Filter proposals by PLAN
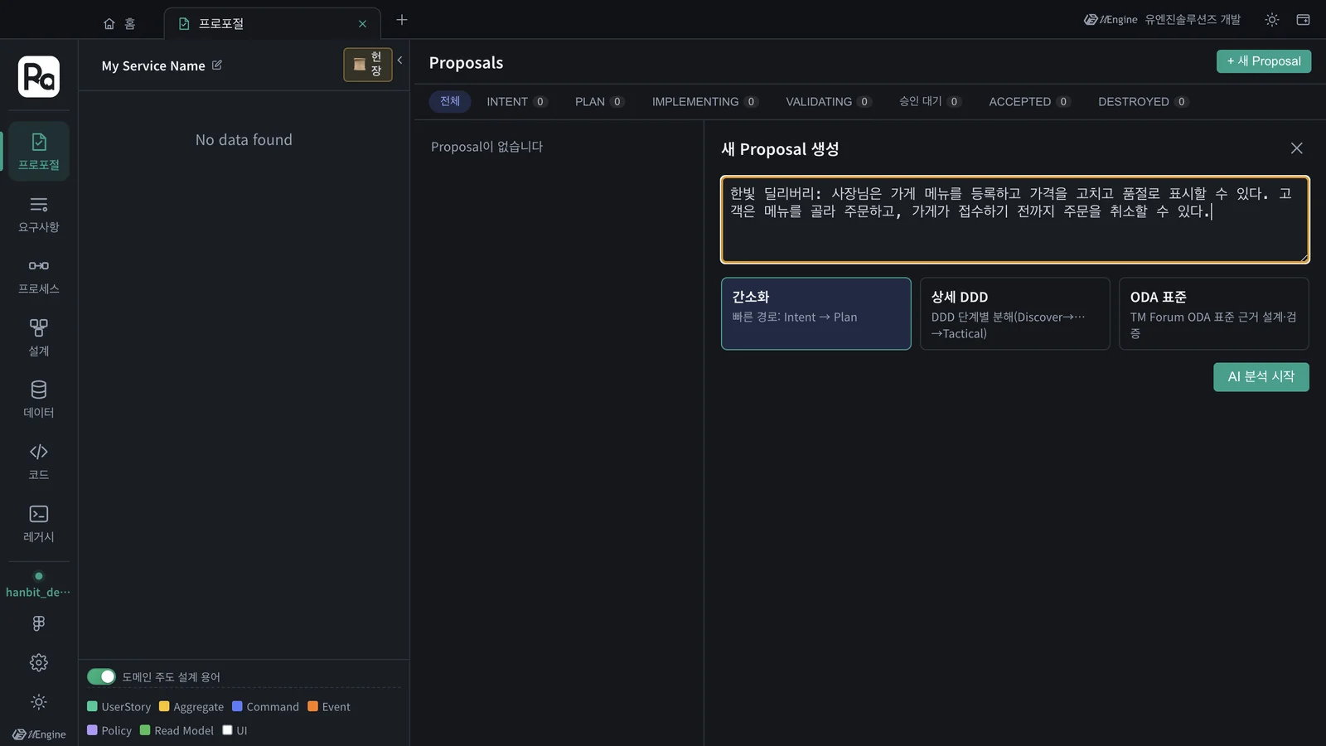The width and height of the screenshot is (1326, 746). (599, 101)
